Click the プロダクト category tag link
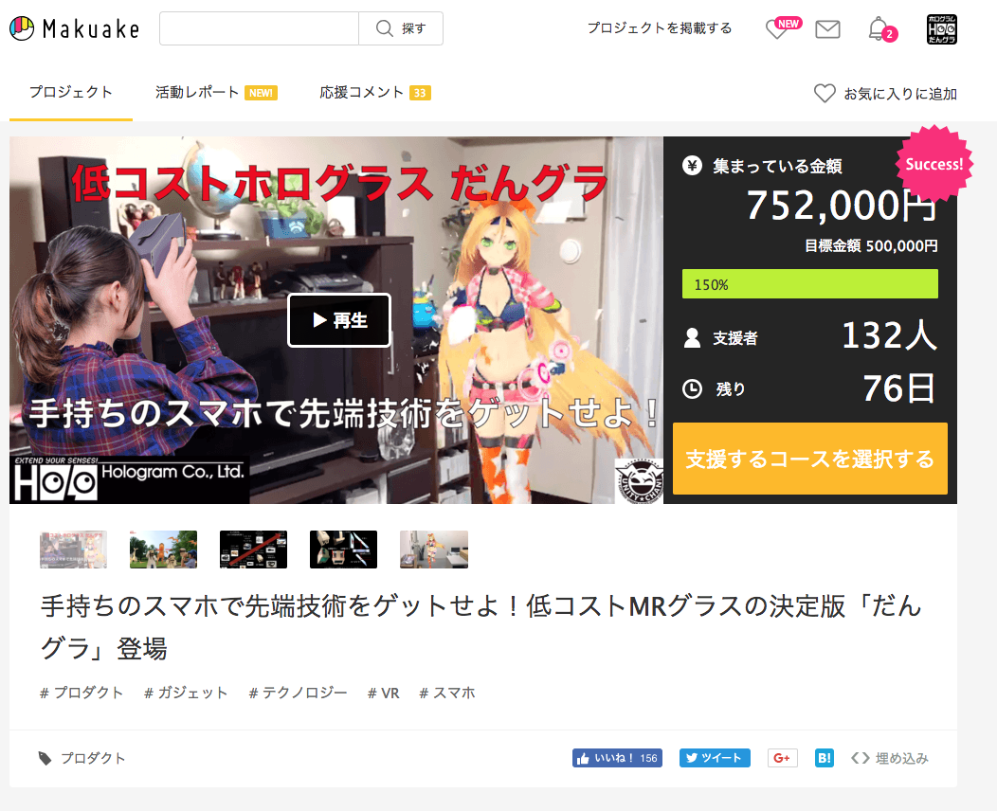This screenshot has width=997, height=811. tap(93, 758)
